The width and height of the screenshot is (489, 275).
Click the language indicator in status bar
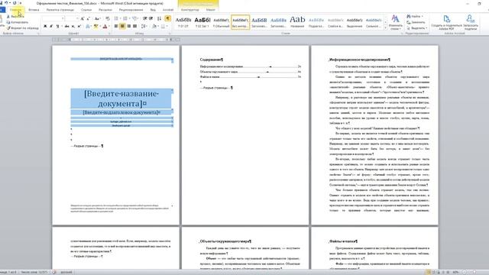(66, 272)
